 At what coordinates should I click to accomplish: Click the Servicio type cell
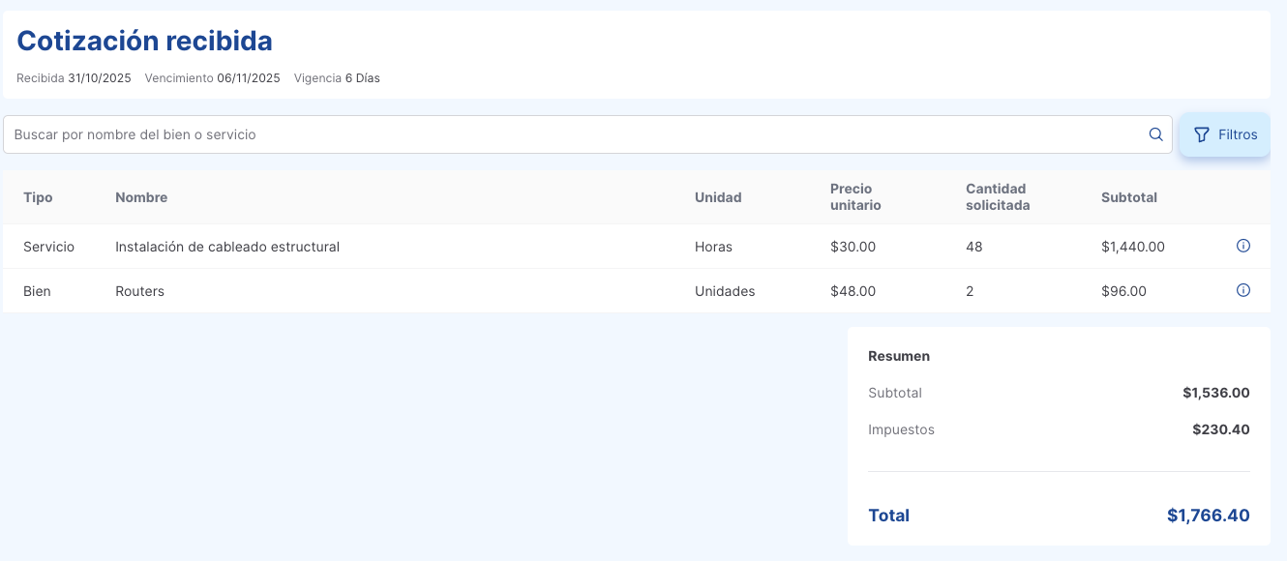coord(48,247)
